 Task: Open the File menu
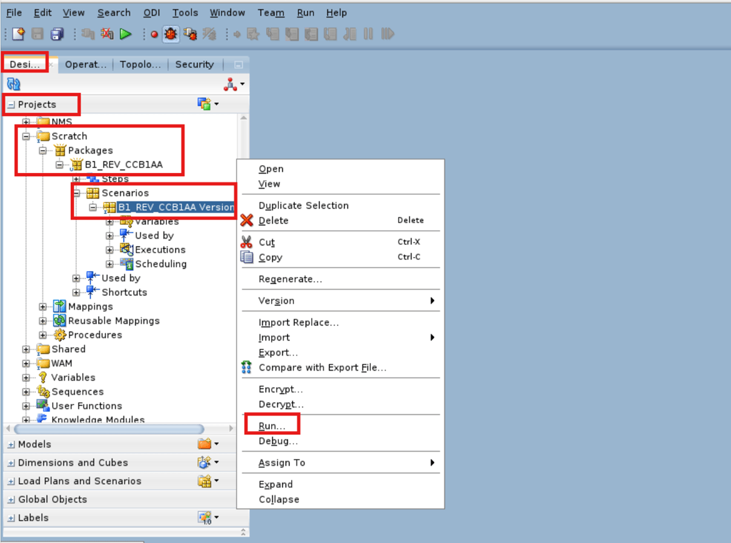(14, 13)
